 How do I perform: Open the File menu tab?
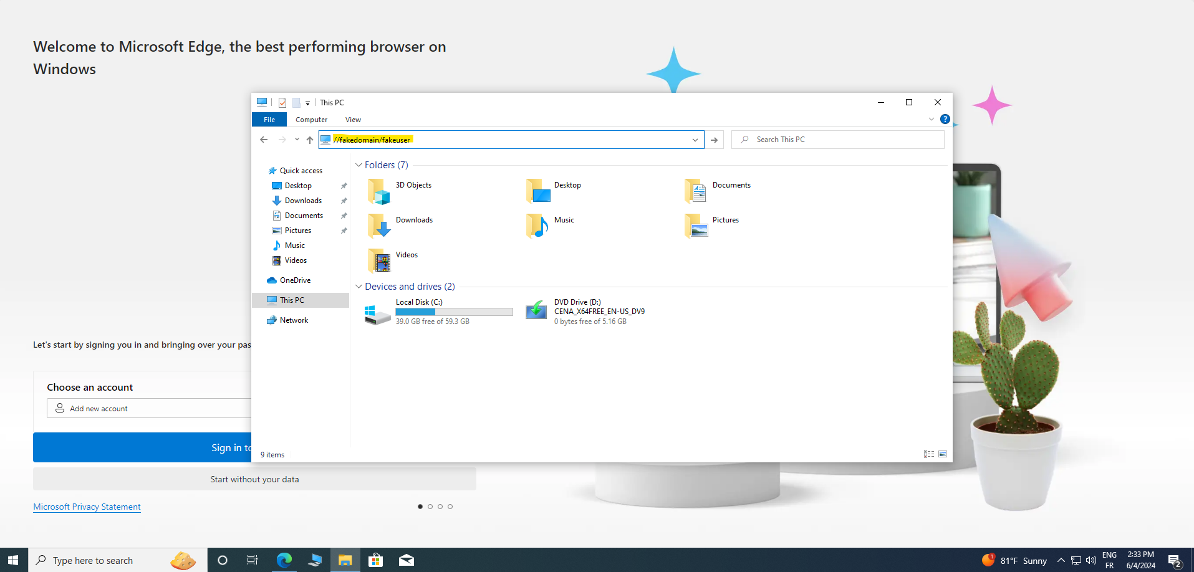tap(269, 120)
